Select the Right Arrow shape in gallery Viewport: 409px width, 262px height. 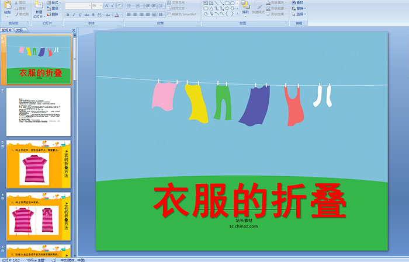tap(227, 8)
